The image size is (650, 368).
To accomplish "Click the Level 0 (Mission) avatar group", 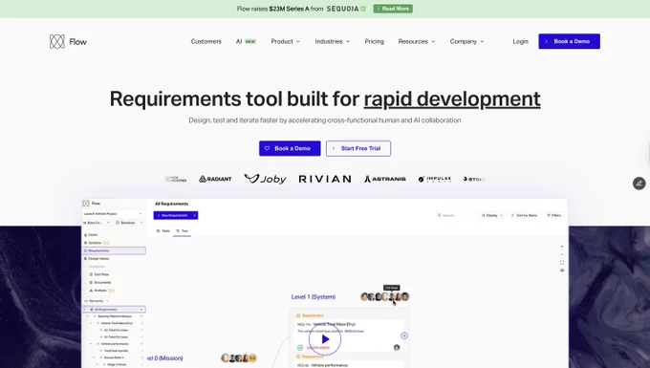I will (x=239, y=358).
